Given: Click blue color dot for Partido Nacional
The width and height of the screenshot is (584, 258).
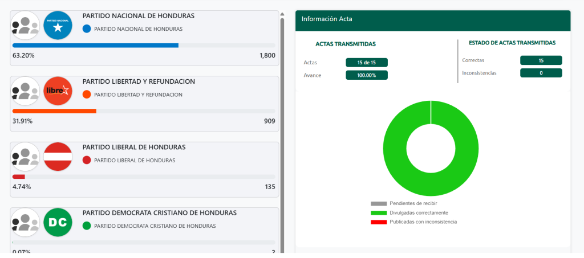Looking at the screenshot, I should pos(87,28).
